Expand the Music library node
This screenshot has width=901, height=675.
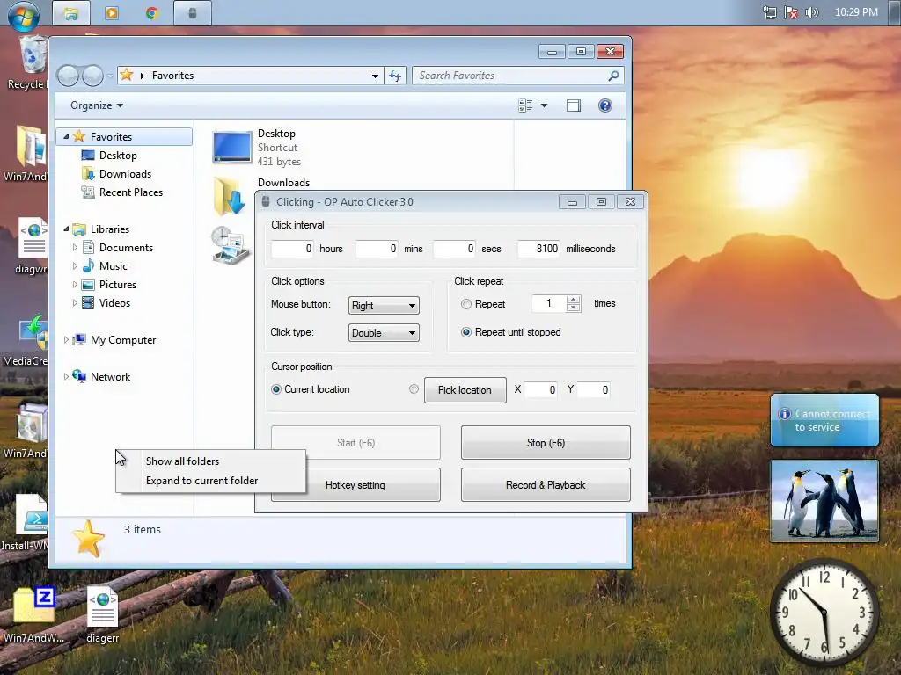coord(75,265)
